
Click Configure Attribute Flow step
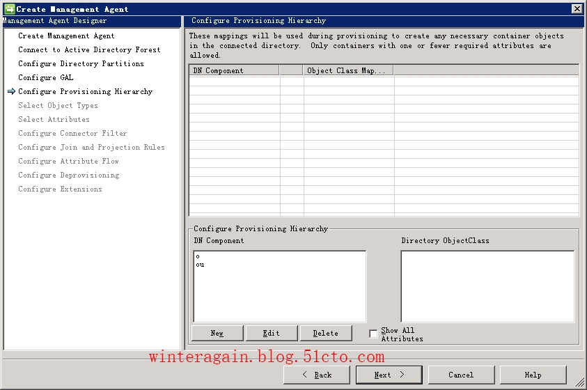click(68, 161)
